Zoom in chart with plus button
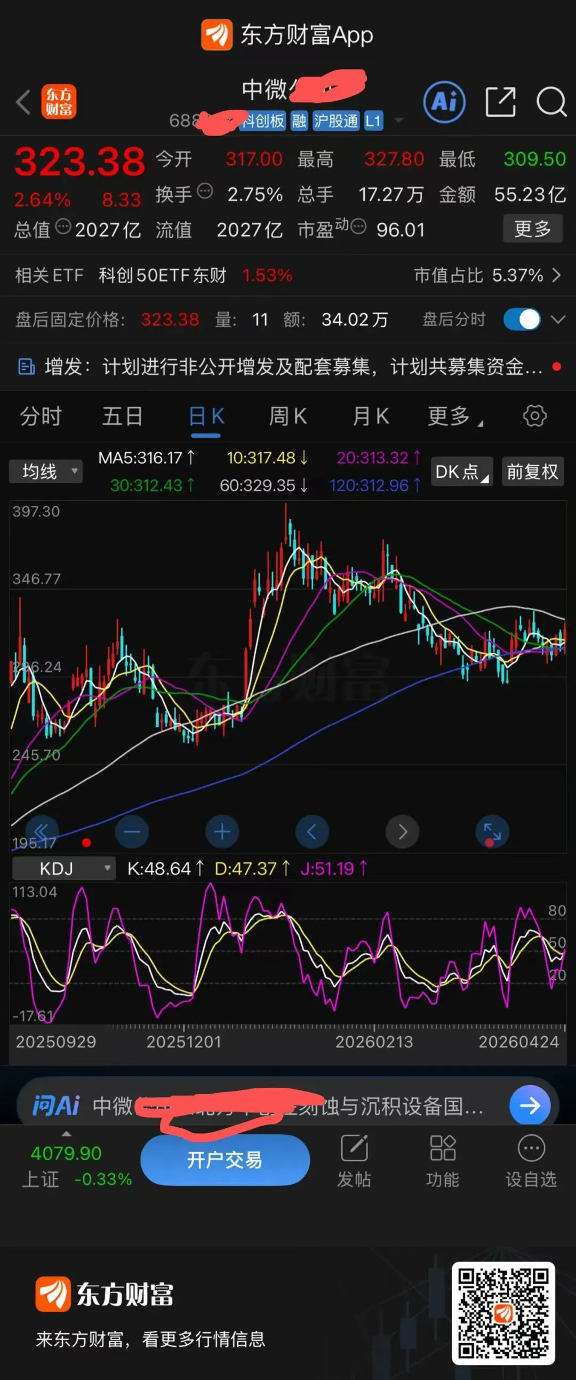 click(x=222, y=831)
